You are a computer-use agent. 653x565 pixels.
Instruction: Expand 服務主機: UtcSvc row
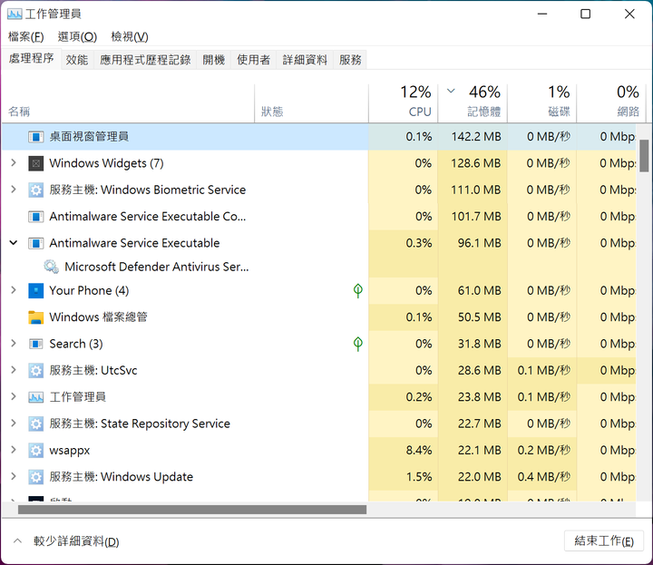coord(14,370)
